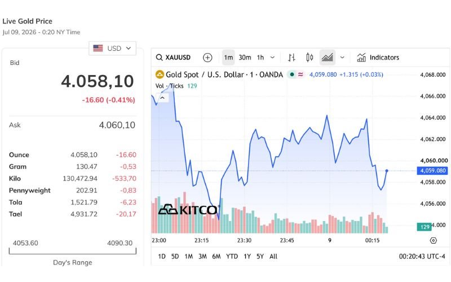Add a symbol with the plus circle icon
This screenshot has width=451, height=282.
tap(207, 58)
